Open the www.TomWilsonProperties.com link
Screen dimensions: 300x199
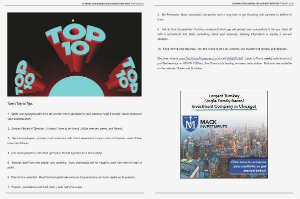[x=198, y=58]
